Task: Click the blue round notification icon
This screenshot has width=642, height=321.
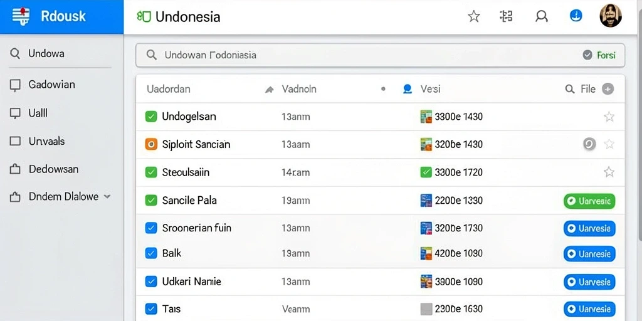Action: [576, 16]
